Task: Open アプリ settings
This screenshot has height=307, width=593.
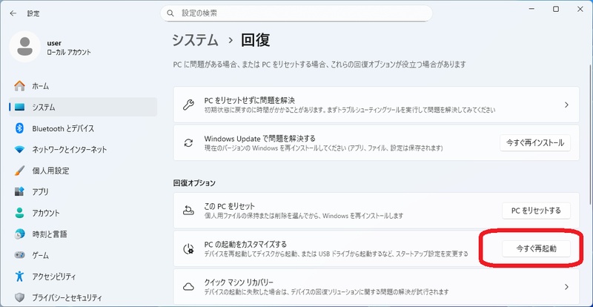Action: (x=83, y=192)
